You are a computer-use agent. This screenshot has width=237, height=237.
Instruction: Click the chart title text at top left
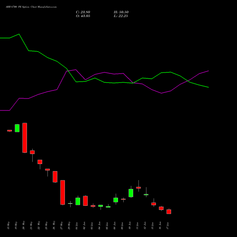coord(31,7)
